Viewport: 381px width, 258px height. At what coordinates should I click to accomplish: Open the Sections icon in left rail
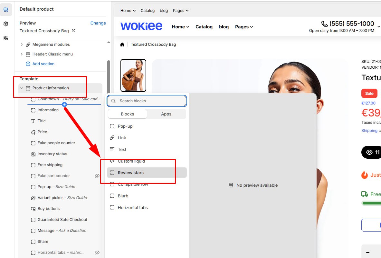pyautogui.click(x=6, y=10)
